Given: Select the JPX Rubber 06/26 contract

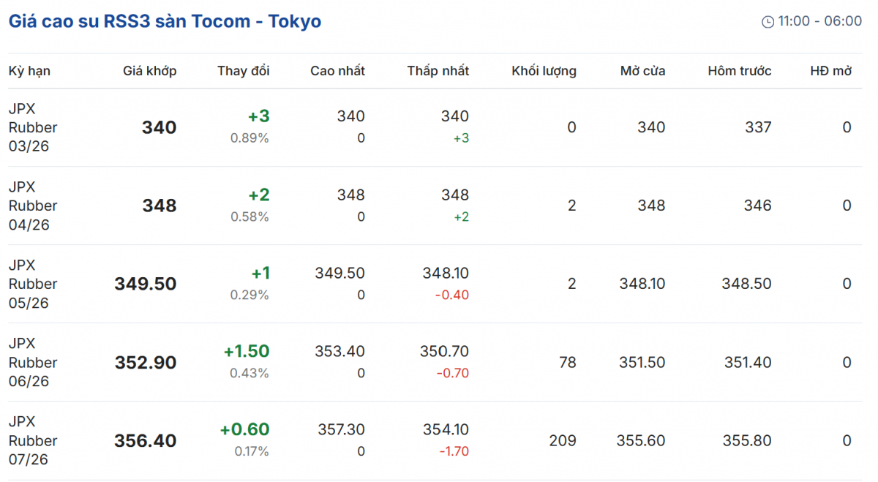Looking at the screenshot, I should (33, 362).
